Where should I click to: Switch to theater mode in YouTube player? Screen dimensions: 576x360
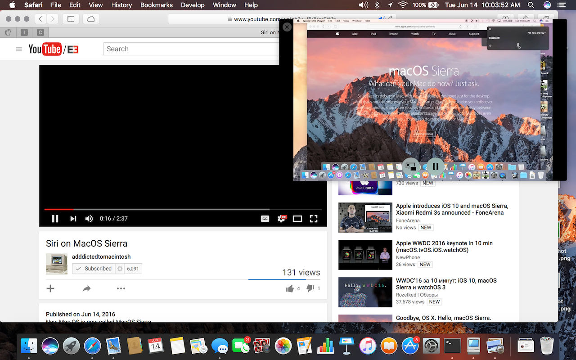pyautogui.click(x=297, y=219)
